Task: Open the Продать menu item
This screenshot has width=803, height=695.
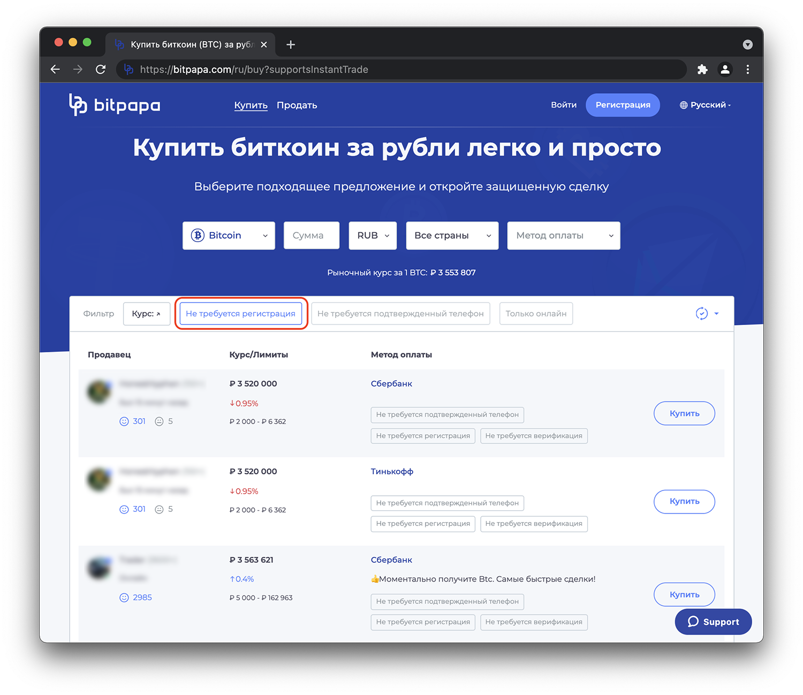Action: [x=297, y=105]
